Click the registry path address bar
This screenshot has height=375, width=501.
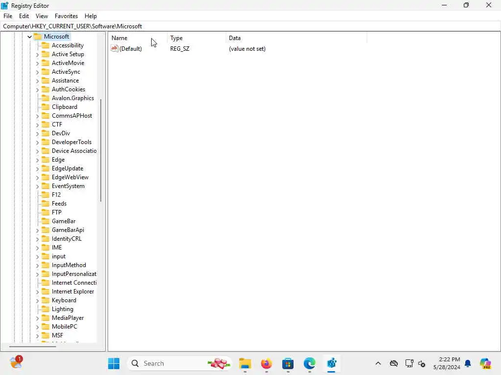pos(250,26)
